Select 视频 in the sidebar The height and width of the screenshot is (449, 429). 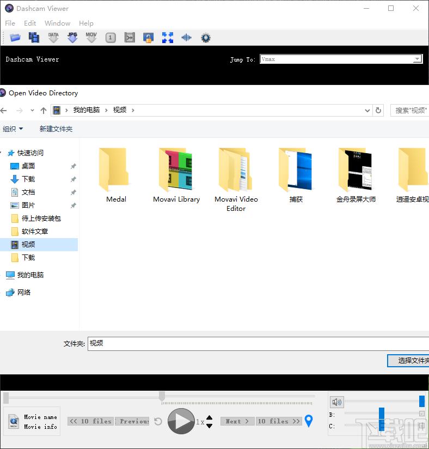[x=39, y=245]
